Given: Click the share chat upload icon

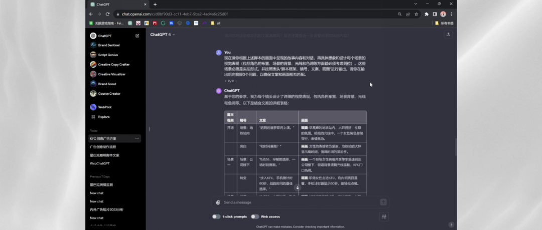Looking at the screenshot, I should 448,34.
